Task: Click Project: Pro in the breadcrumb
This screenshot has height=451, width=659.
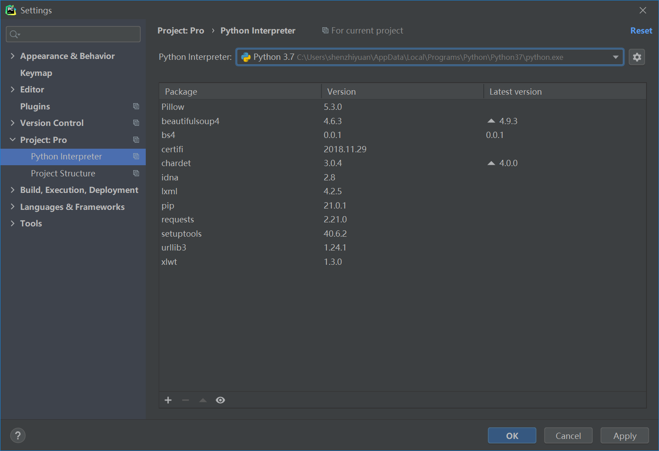Action: coord(181,30)
